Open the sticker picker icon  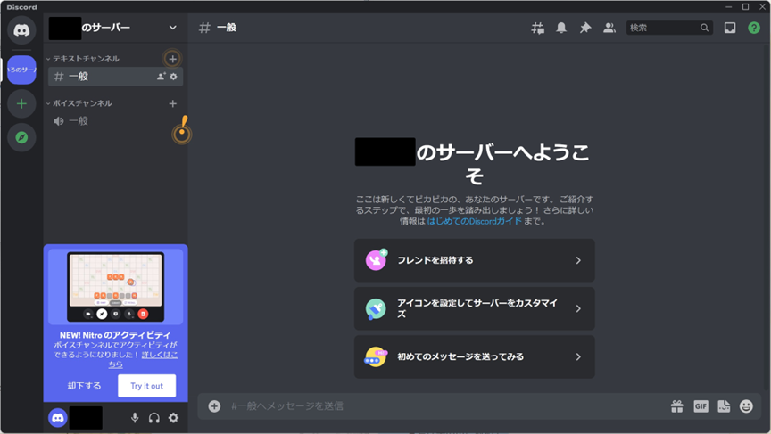(x=724, y=406)
